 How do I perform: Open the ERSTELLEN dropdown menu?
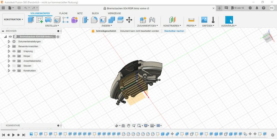[52, 26]
